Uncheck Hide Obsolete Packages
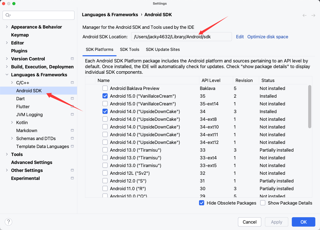This screenshot has height=230, width=320. coord(202,203)
